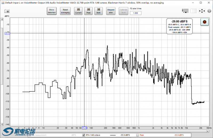Click the 72.30 frequency cursor marker

[x=85, y=128]
